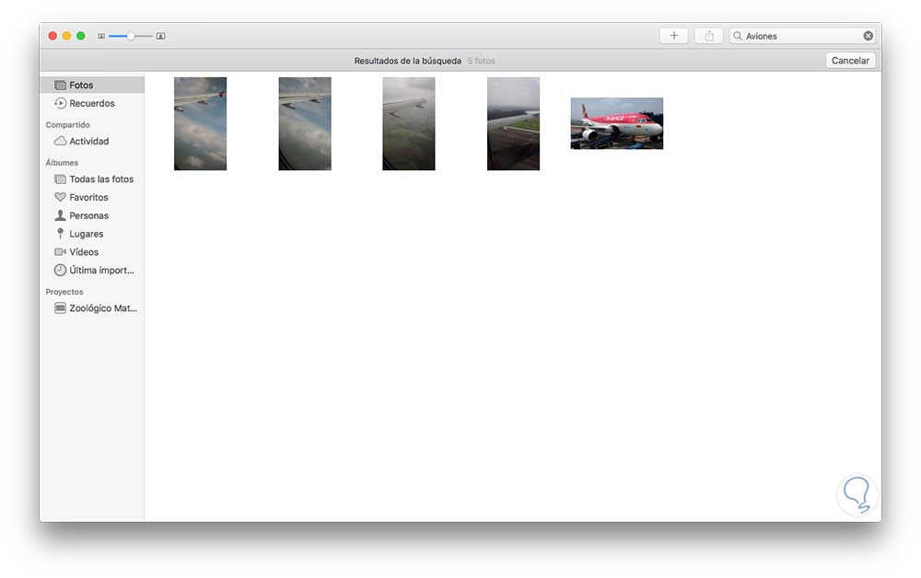Select the Todas las fotos album
The width and height of the screenshot is (921, 578).
click(92, 179)
